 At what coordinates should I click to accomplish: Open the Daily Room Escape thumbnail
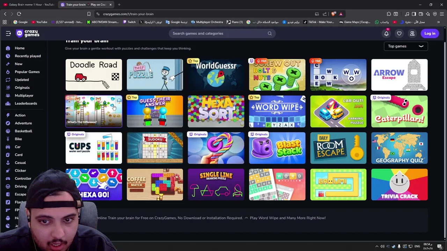coord(338,148)
